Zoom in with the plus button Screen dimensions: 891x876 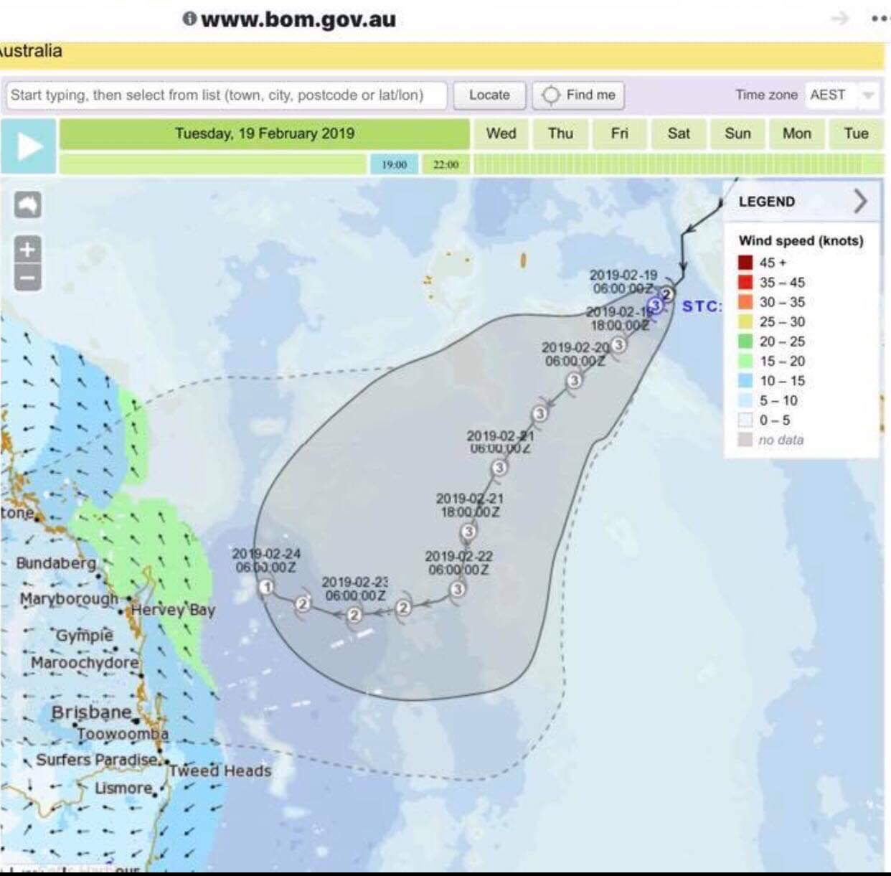point(28,250)
